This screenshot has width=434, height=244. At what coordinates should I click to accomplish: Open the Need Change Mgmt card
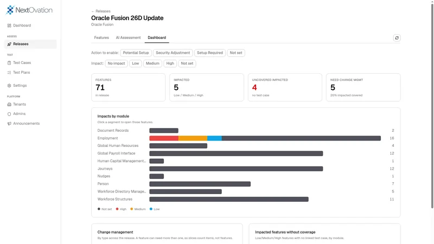click(363, 87)
